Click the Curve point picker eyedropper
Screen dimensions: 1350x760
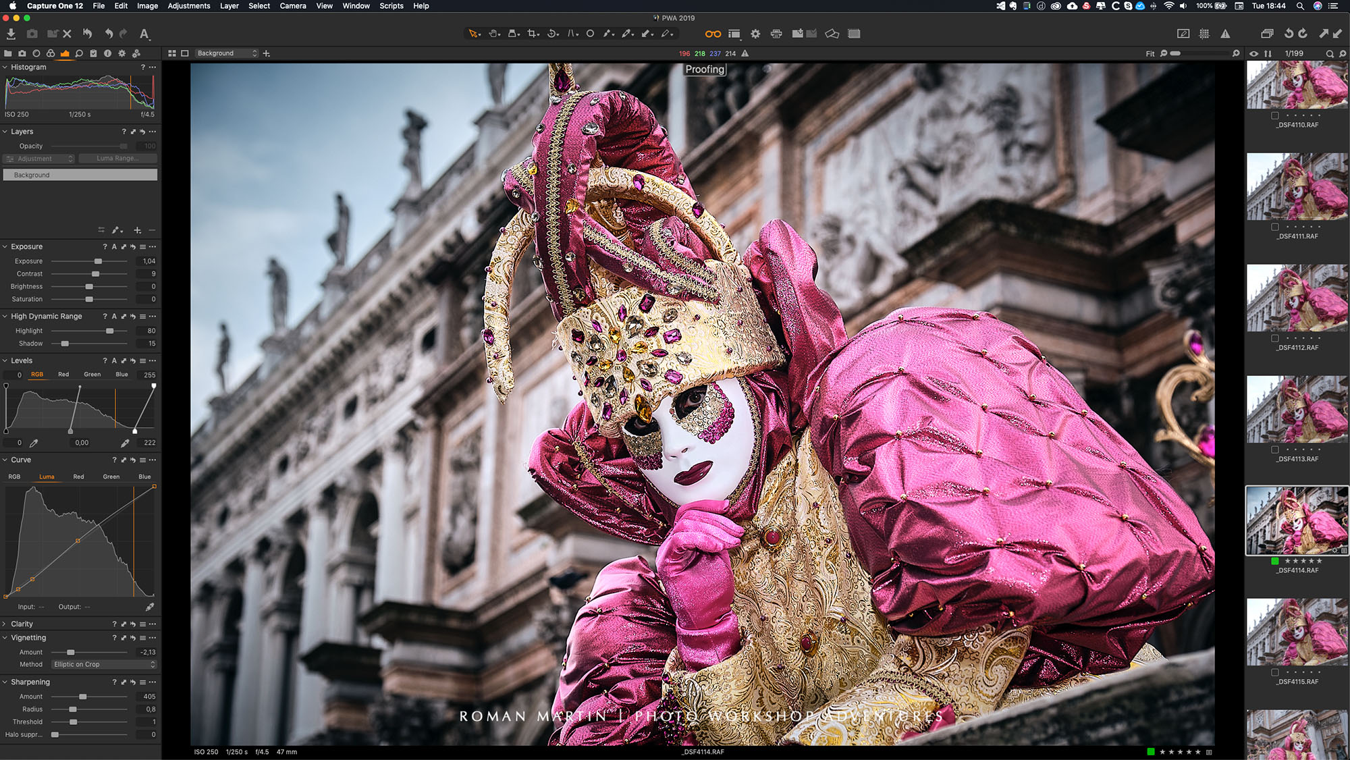[x=150, y=607]
